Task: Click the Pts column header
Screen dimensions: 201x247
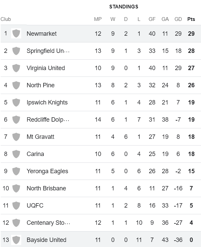Action: [x=191, y=19]
